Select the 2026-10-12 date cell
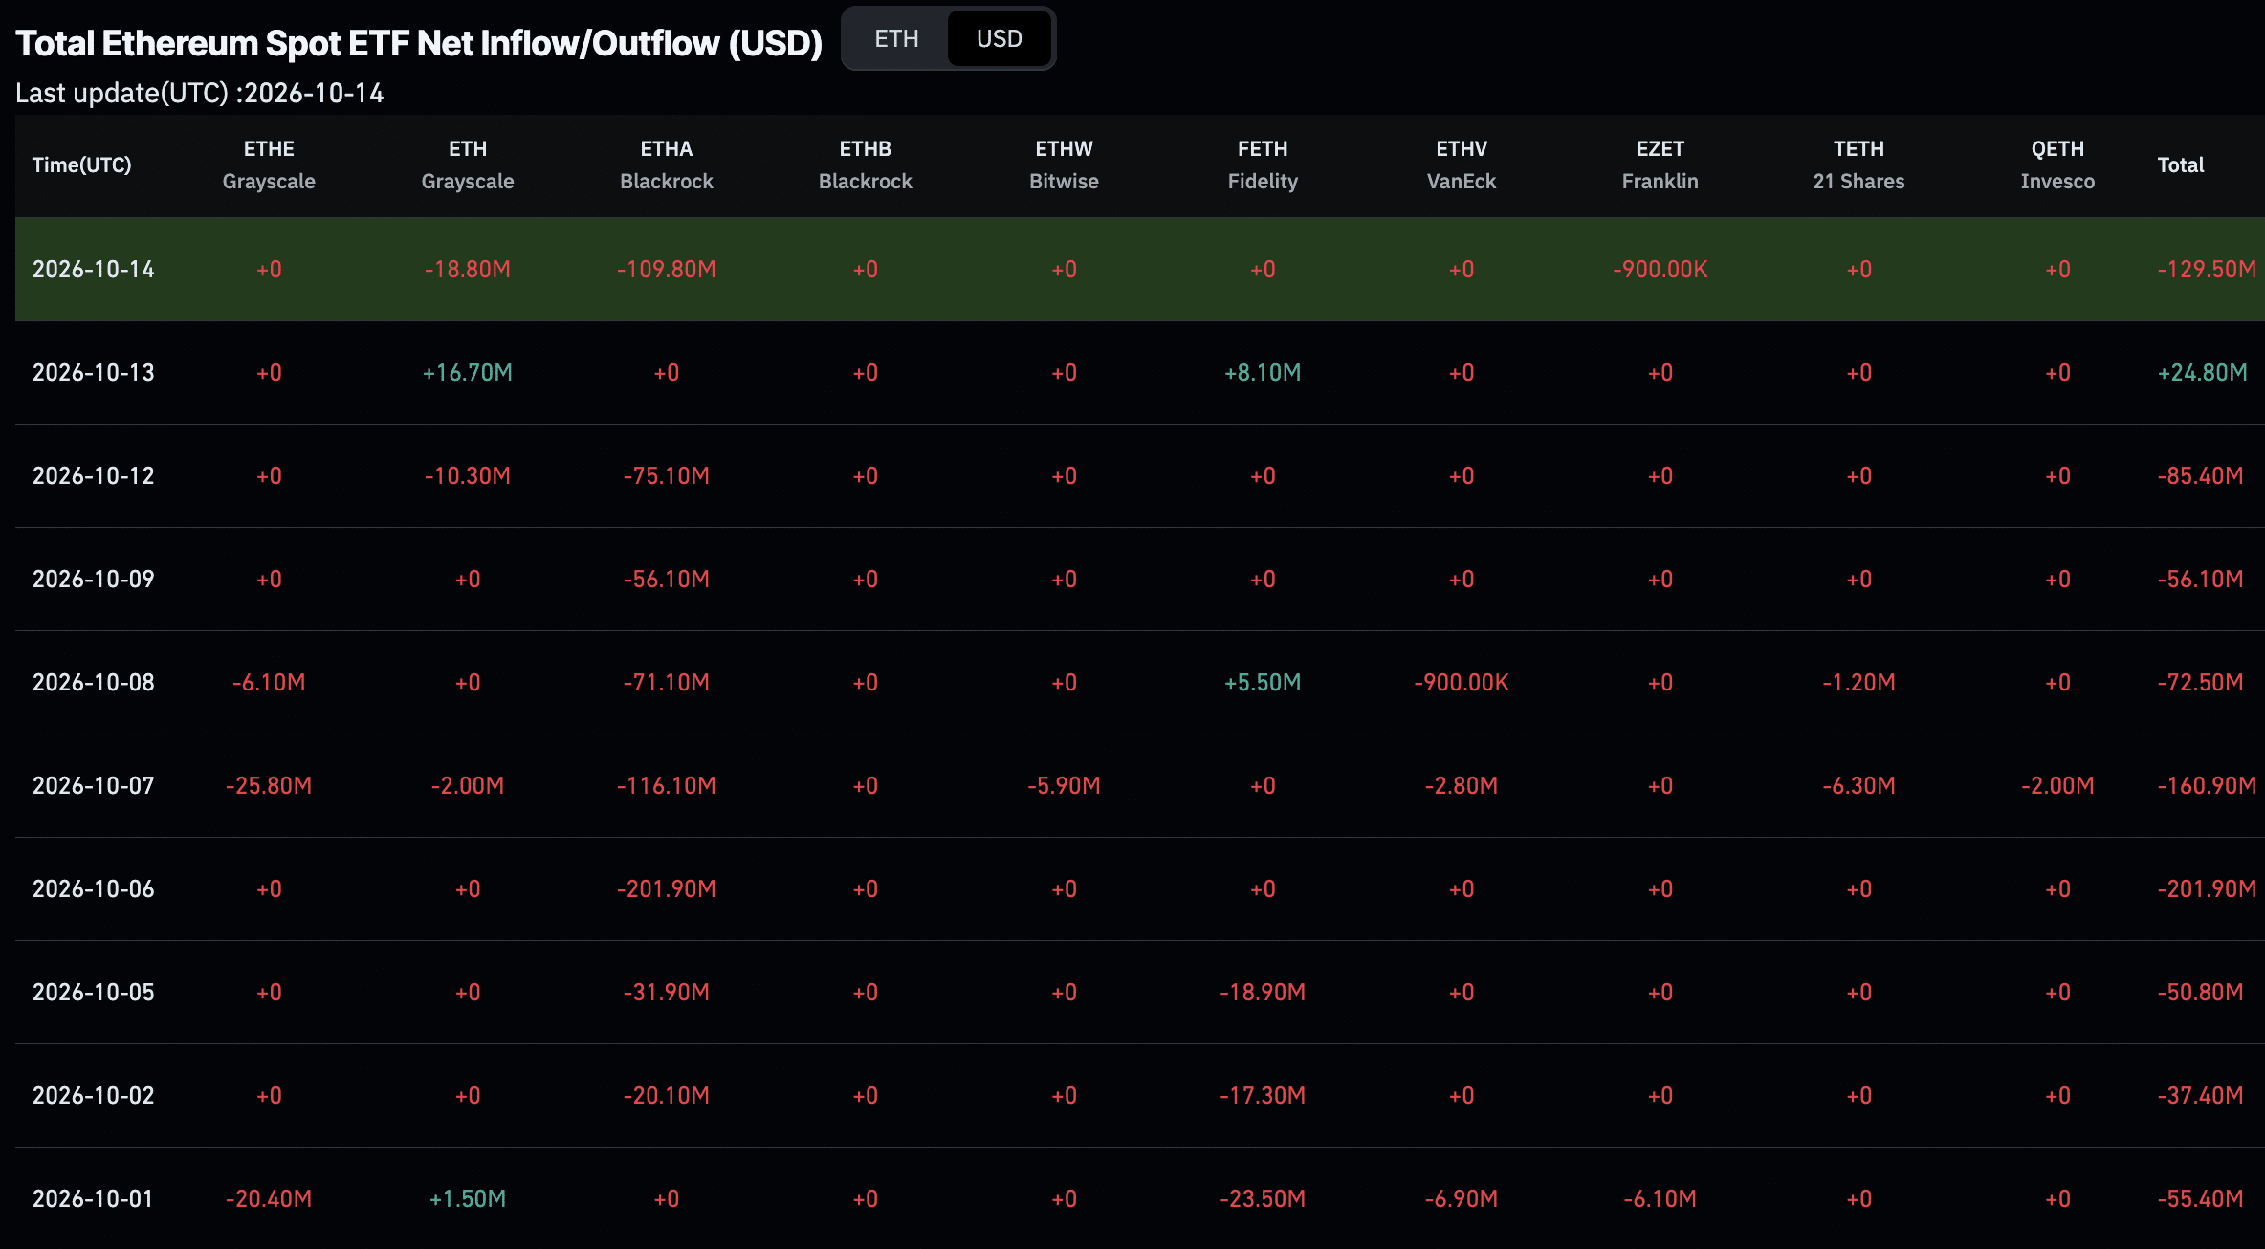Image resolution: width=2265 pixels, height=1249 pixels. pyautogui.click(x=94, y=476)
